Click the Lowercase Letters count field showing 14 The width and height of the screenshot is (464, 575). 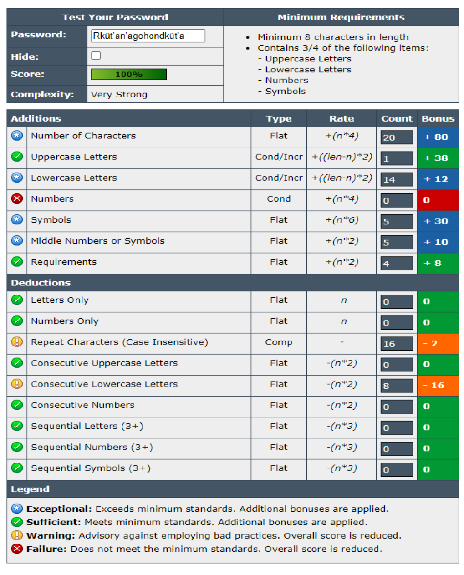click(397, 179)
